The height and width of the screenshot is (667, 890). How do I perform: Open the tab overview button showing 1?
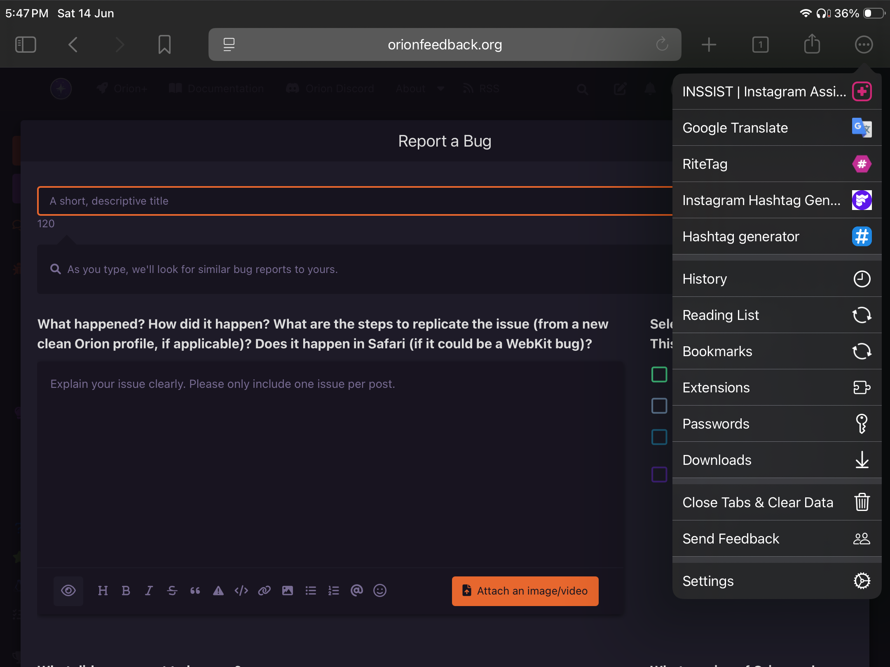[760, 44]
